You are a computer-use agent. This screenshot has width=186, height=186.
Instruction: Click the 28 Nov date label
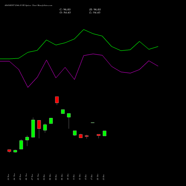pyautogui.click(x=38, y=177)
